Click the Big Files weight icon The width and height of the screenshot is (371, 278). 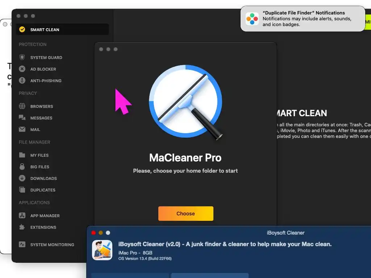(22, 167)
